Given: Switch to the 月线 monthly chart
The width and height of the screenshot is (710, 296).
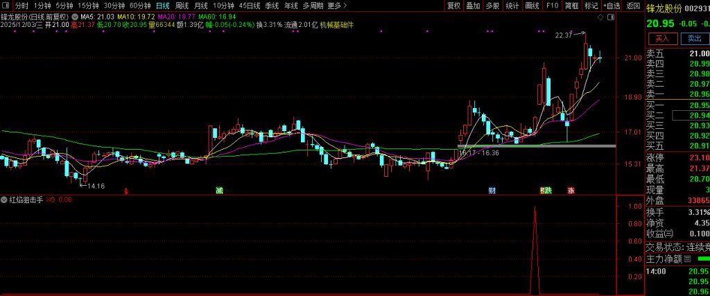Looking at the screenshot, I should (201, 6).
